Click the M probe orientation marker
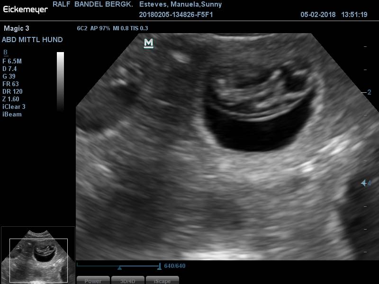379x284 pixels. (x=149, y=44)
